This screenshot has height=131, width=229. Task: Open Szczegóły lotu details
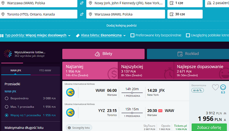pyautogui.click(x=79, y=128)
